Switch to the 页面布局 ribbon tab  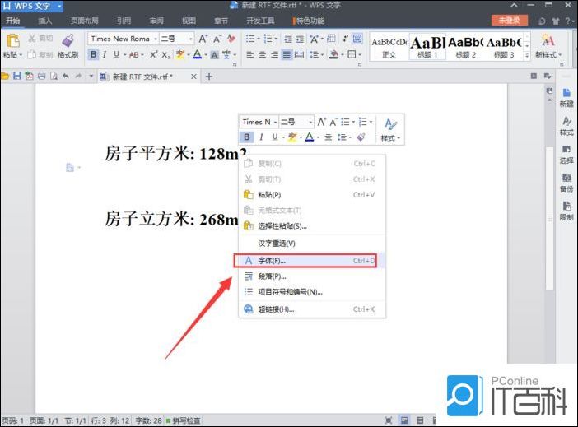(85, 21)
